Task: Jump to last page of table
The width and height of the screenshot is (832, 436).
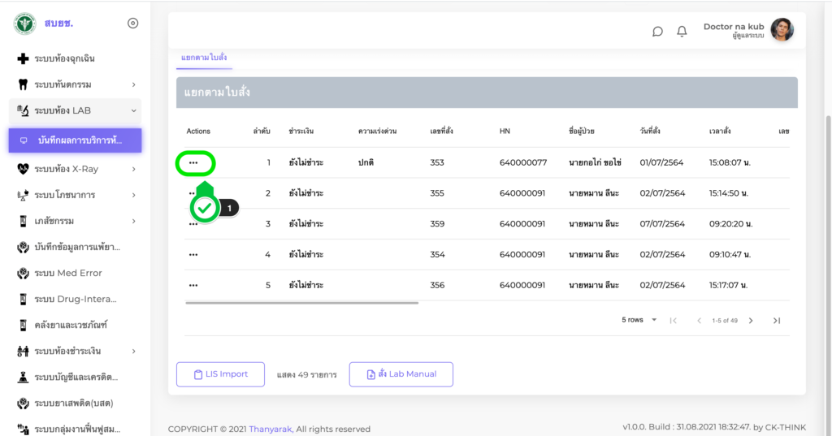Action: (x=777, y=321)
